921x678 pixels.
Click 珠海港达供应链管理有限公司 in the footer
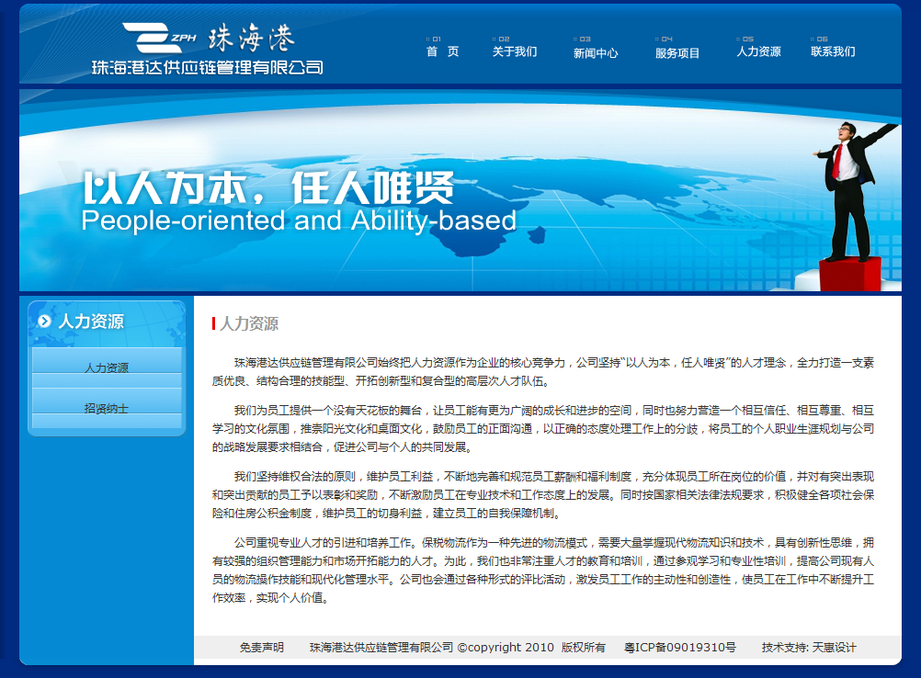381,648
